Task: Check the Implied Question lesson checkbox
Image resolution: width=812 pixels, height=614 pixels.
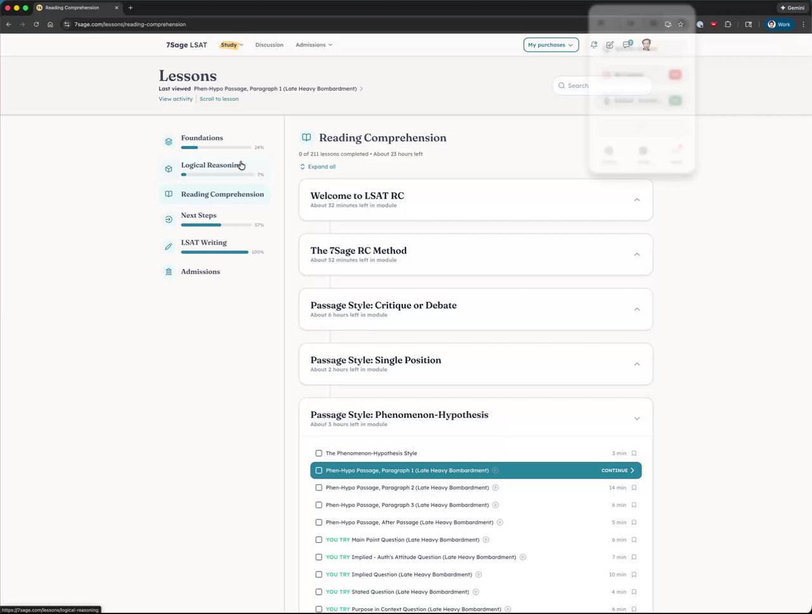Action: 318,575
